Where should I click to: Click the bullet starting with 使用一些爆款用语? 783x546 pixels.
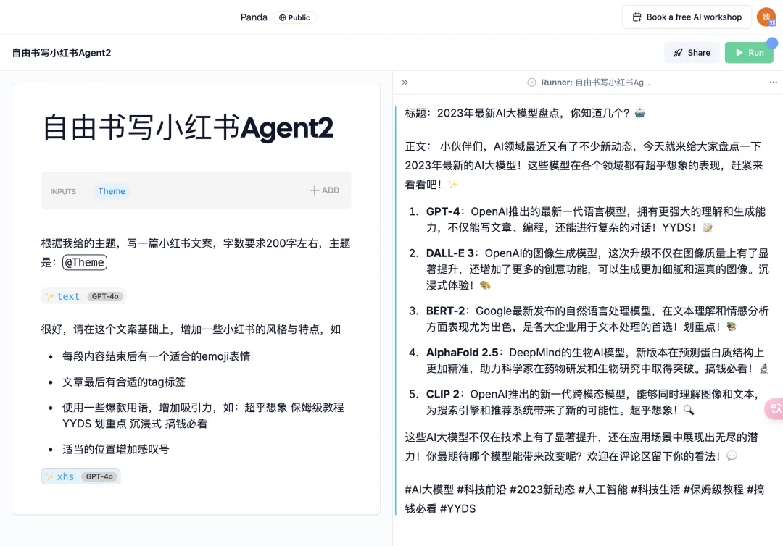203,416
